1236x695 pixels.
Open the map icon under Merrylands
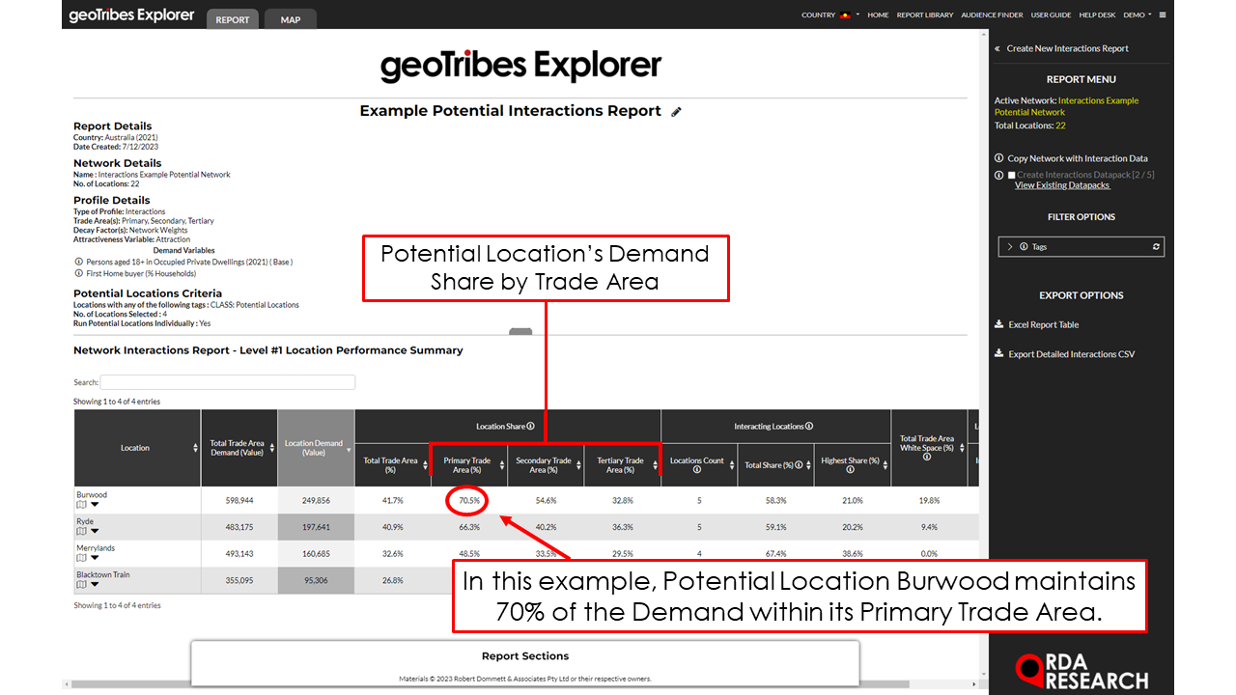[x=81, y=557]
